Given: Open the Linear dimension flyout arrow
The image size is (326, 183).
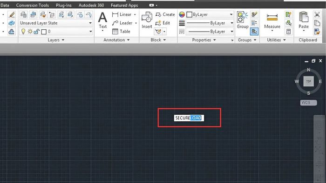Looking at the screenshot, I should click(x=135, y=14).
